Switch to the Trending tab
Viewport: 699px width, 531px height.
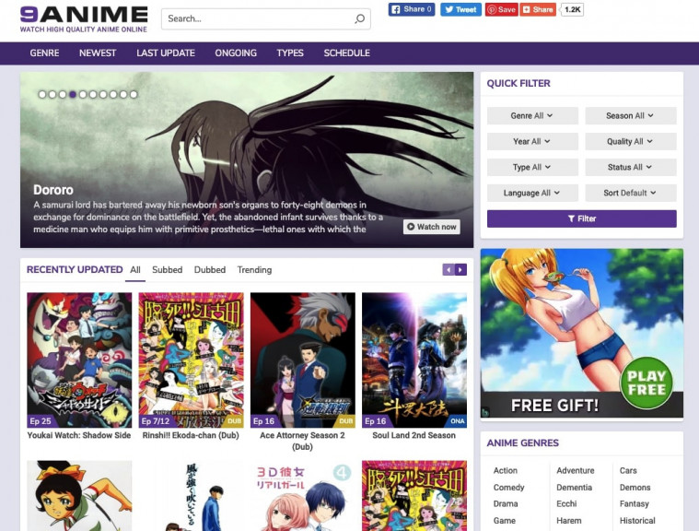click(x=254, y=270)
